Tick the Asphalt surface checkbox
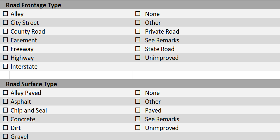280x140 pixels. (6, 101)
